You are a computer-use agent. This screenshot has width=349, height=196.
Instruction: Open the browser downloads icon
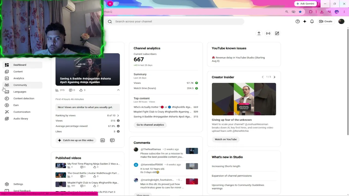[322, 12]
